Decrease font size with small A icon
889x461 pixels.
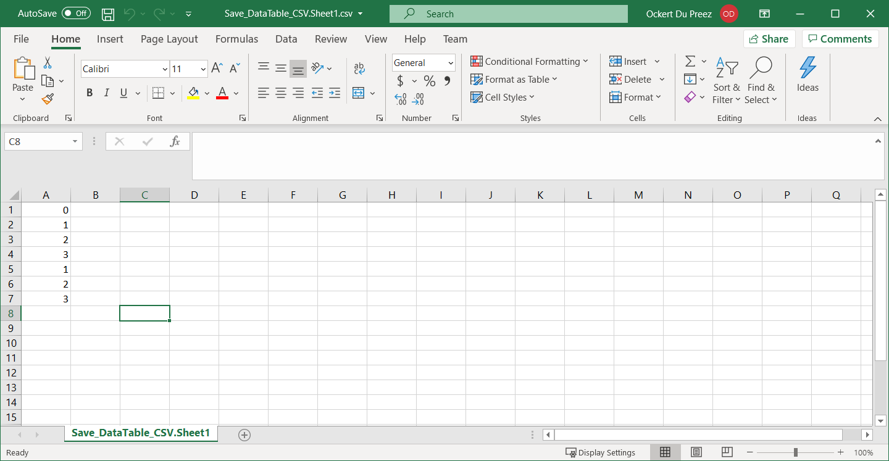pyautogui.click(x=235, y=68)
